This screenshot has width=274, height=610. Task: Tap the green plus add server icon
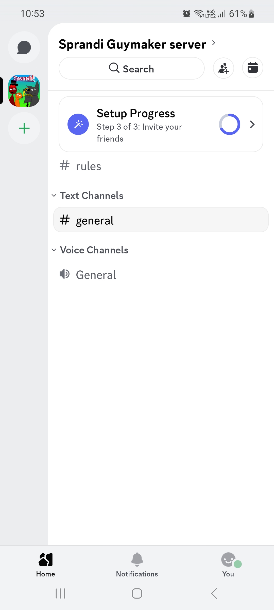click(x=24, y=128)
